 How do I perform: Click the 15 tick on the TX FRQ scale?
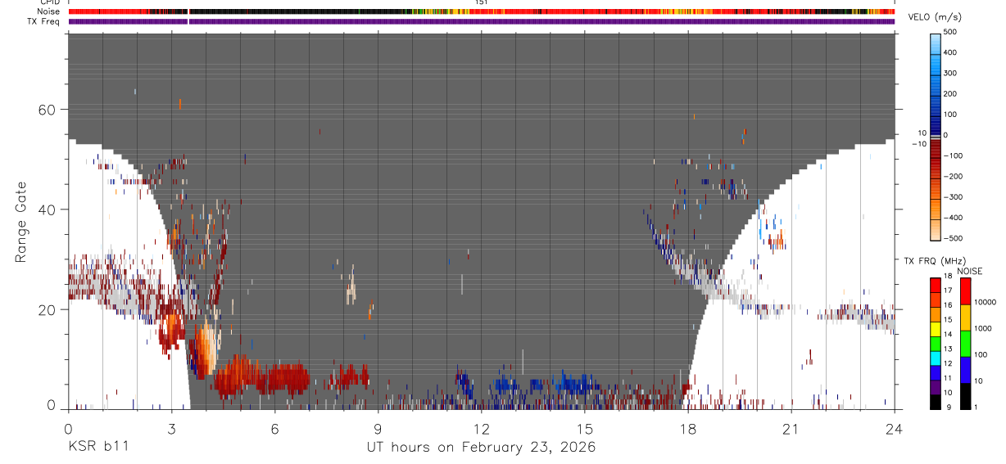coord(947,320)
